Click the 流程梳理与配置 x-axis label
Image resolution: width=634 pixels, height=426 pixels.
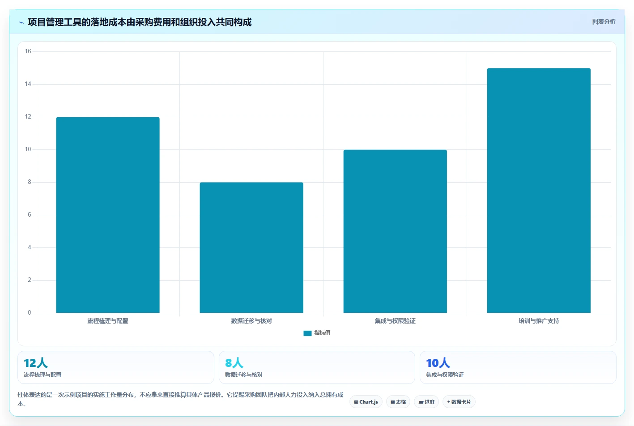pyautogui.click(x=108, y=321)
